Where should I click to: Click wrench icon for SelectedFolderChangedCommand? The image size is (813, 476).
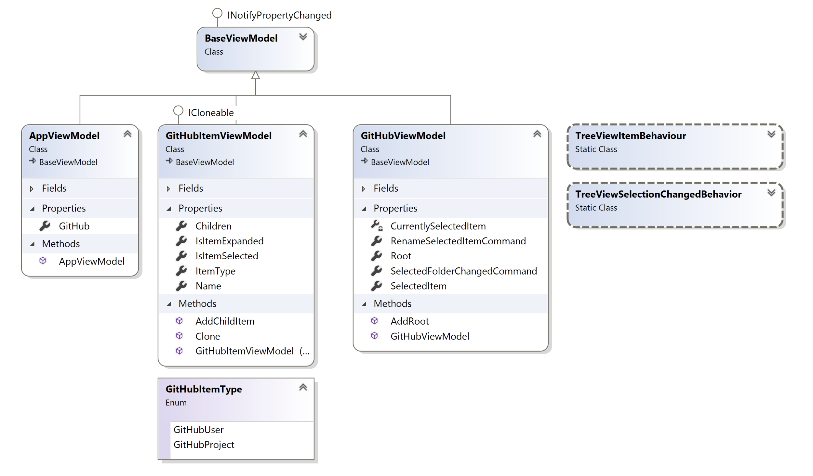tap(377, 271)
